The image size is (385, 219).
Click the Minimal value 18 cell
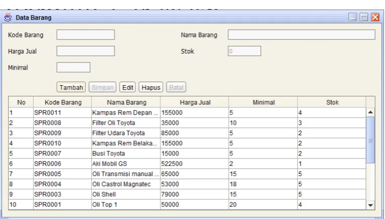coord(263,184)
